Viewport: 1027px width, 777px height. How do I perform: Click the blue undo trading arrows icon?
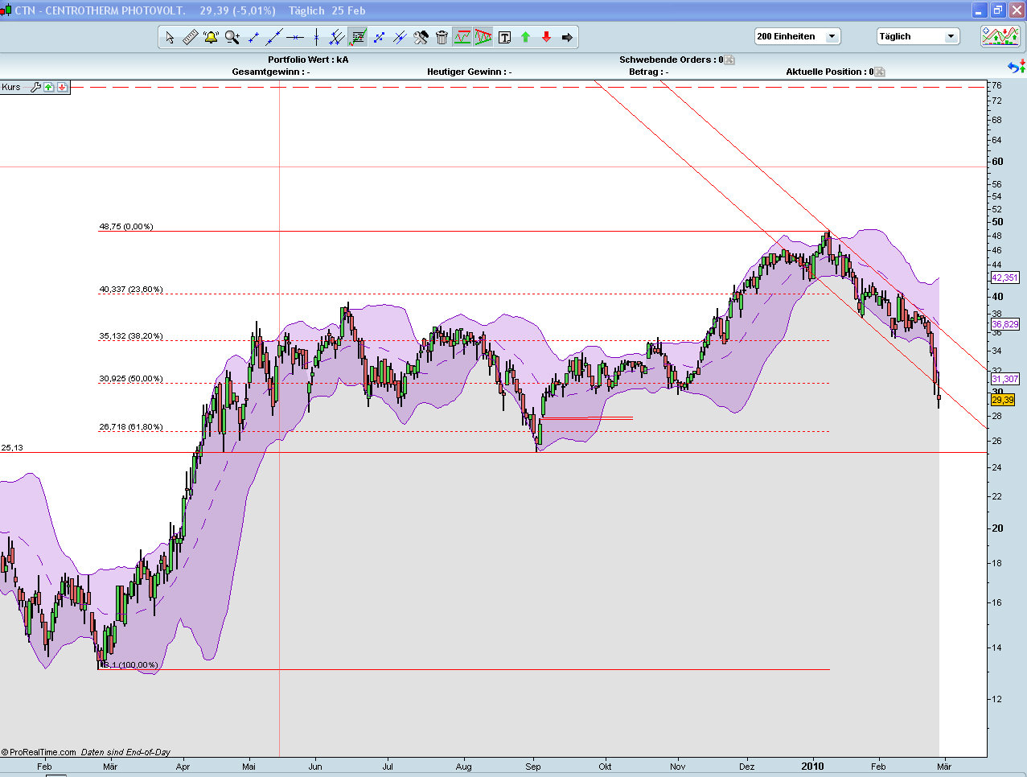pos(1017,67)
